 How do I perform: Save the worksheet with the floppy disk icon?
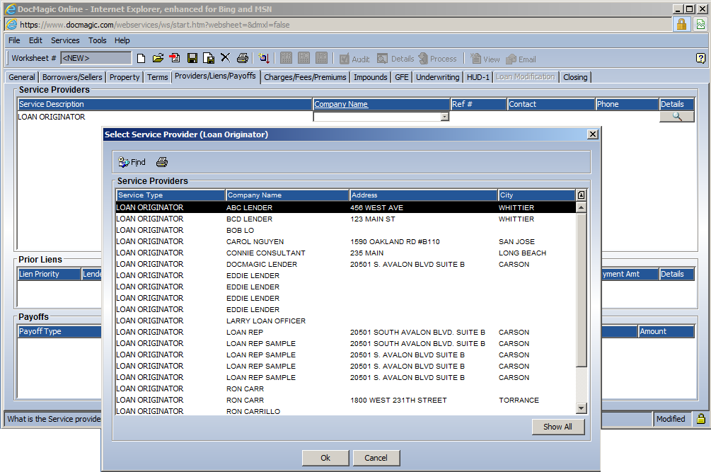click(192, 58)
